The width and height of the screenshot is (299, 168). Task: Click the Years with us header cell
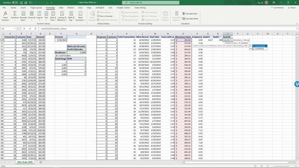(168, 37)
